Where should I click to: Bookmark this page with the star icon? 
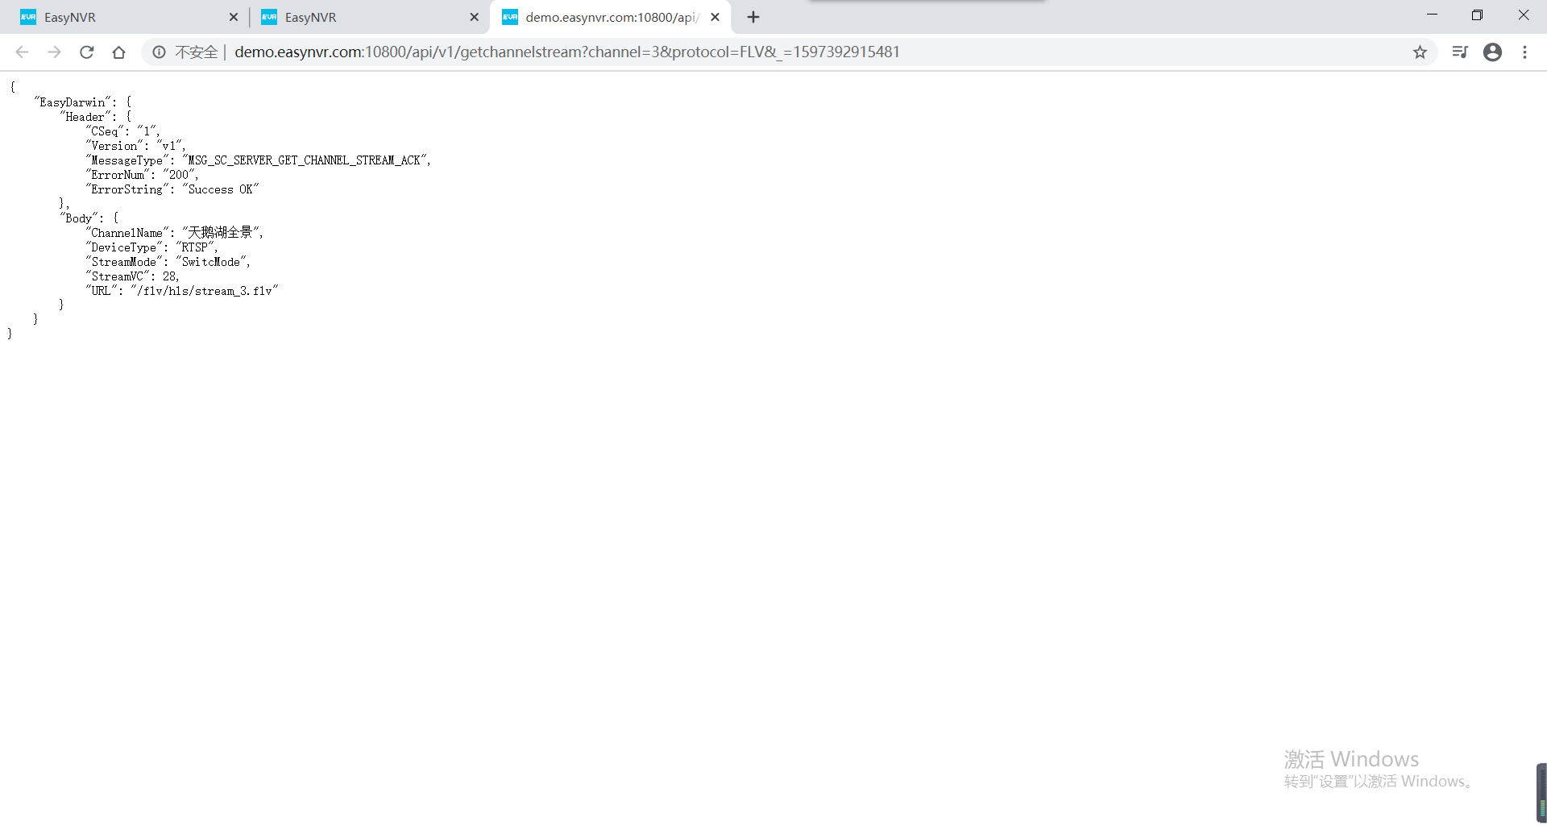coord(1420,52)
